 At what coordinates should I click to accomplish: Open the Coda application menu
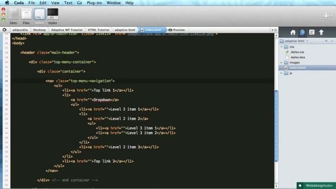pos(19,3)
